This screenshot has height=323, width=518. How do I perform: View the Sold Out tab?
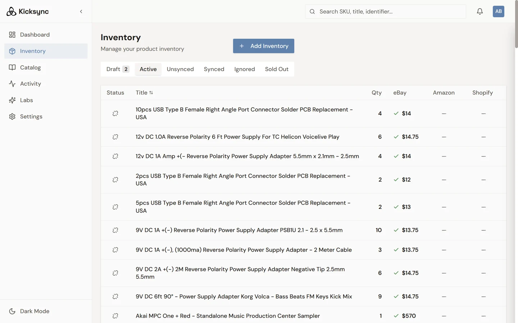277,69
